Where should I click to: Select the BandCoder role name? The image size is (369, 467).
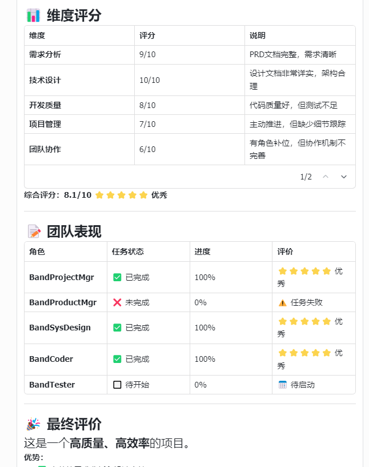coord(51,359)
